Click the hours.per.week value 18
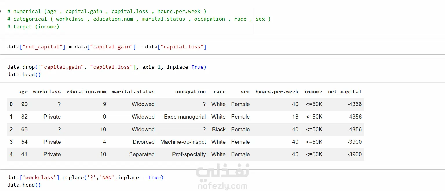Image resolution: width=445 pixels, height=191 pixels. coord(295,117)
